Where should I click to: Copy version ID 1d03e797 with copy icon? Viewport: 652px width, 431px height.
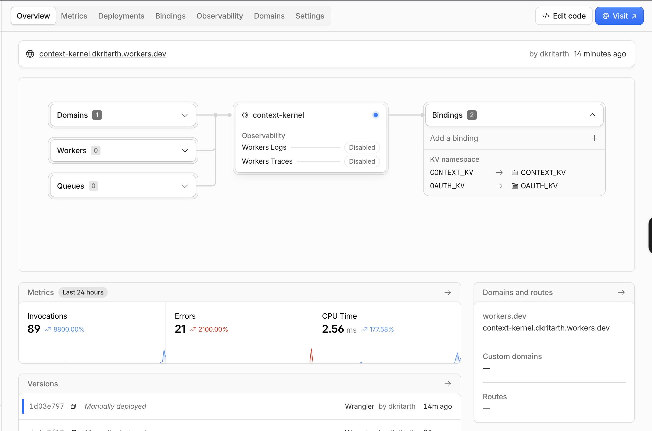coord(73,406)
